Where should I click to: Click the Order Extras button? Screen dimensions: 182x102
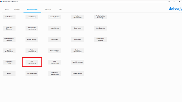point(78,28)
